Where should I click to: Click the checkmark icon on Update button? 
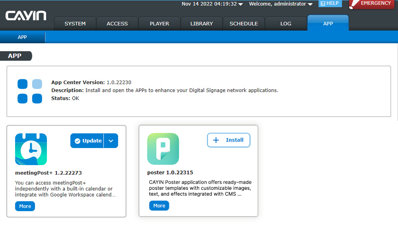point(78,141)
